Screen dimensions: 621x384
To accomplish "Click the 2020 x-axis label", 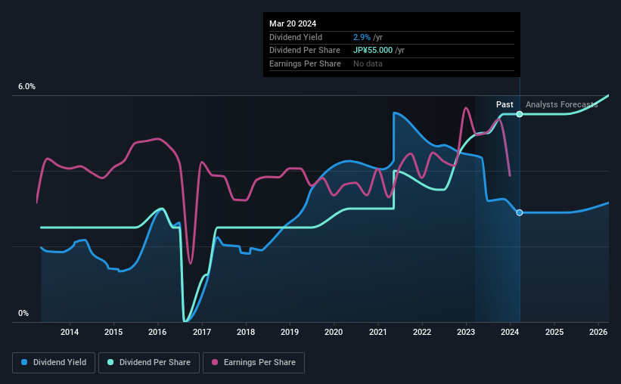I will [334, 332].
